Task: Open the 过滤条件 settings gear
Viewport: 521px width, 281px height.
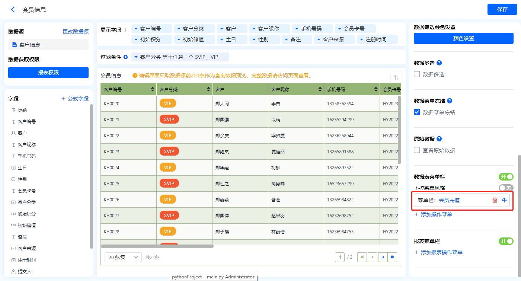Action: (x=126, y=57)
